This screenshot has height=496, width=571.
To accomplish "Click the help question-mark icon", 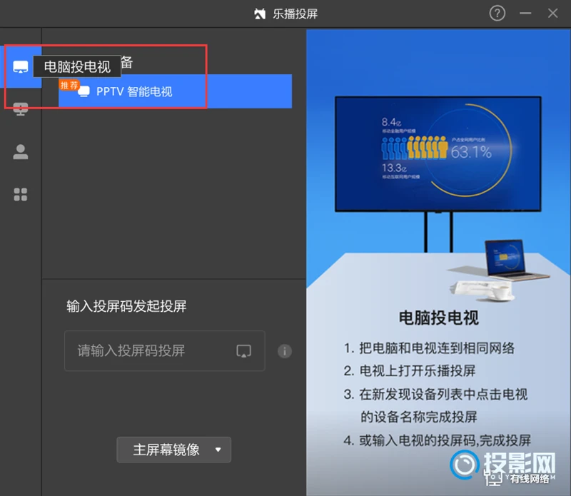I will 497,13.
